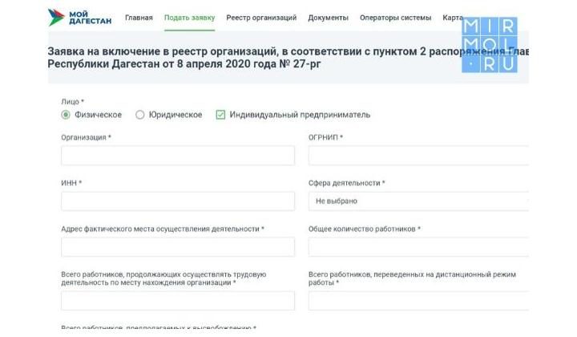Select the Юридическое radio button
The image size is (577, 337).
(140, 115)
